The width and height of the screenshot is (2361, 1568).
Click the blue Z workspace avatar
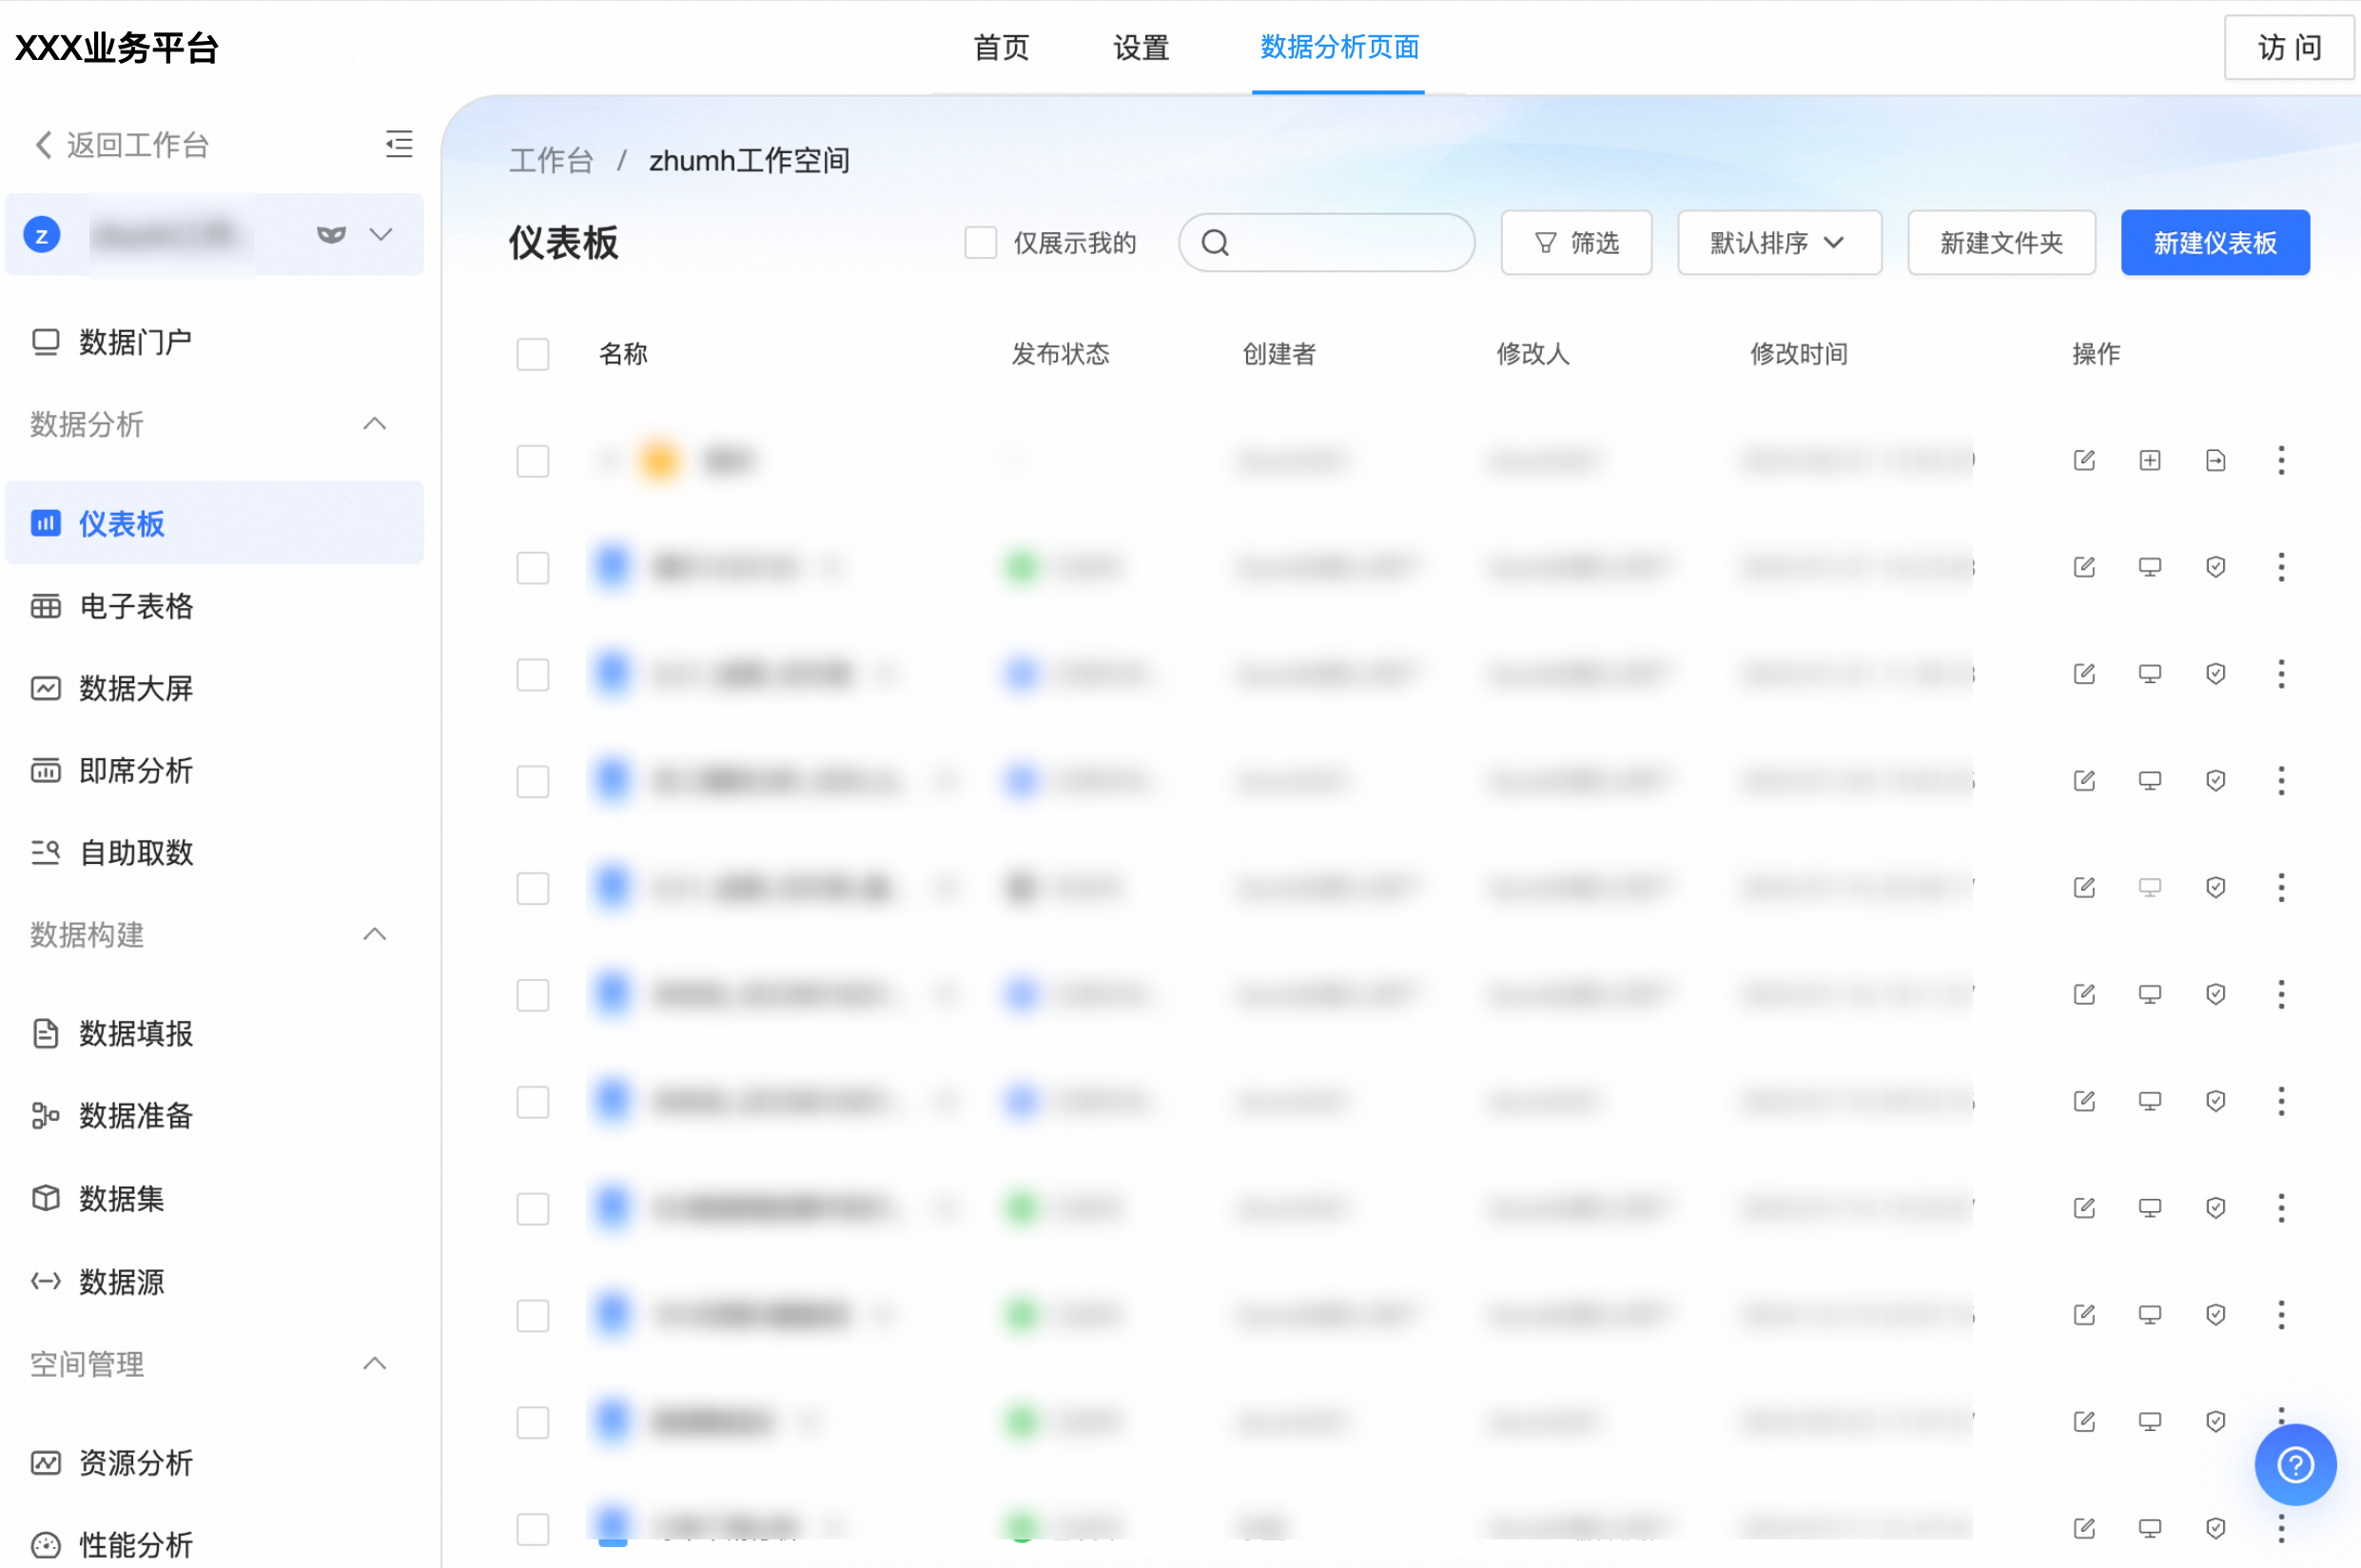pos(42,235)
